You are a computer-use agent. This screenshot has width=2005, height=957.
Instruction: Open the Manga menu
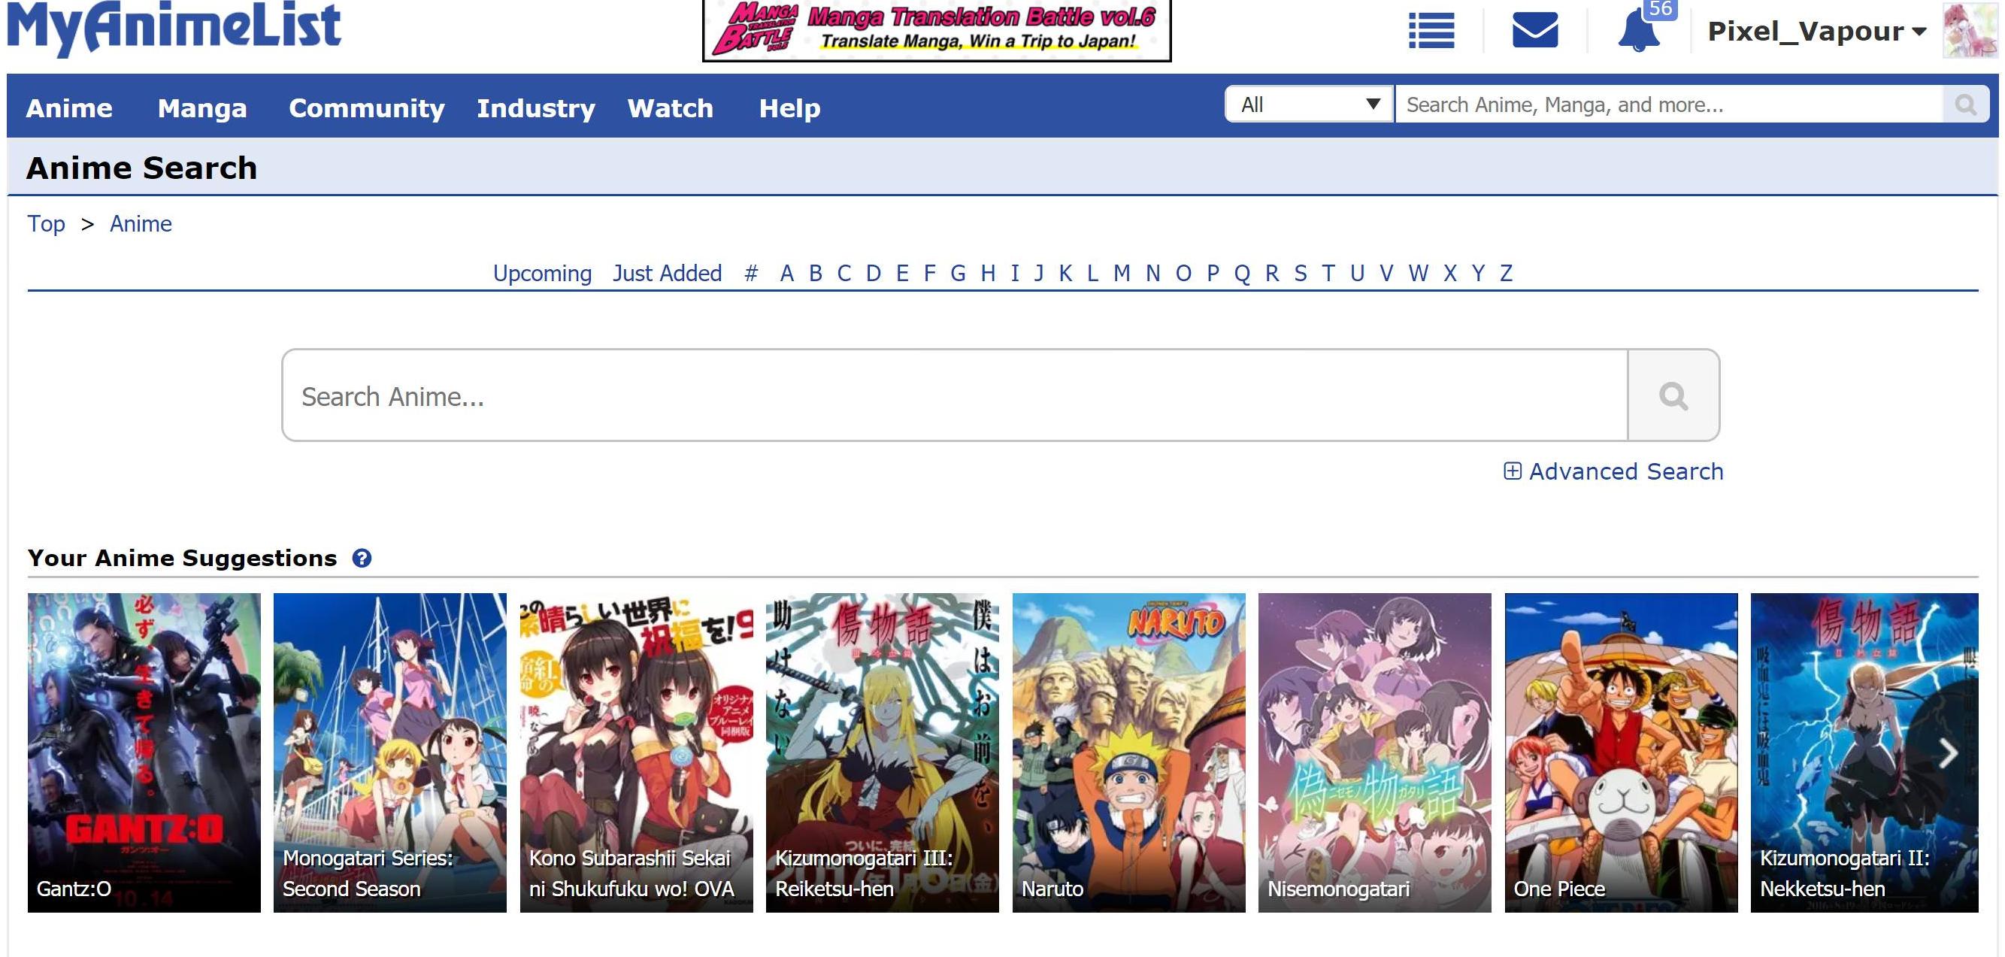[202, 108]
